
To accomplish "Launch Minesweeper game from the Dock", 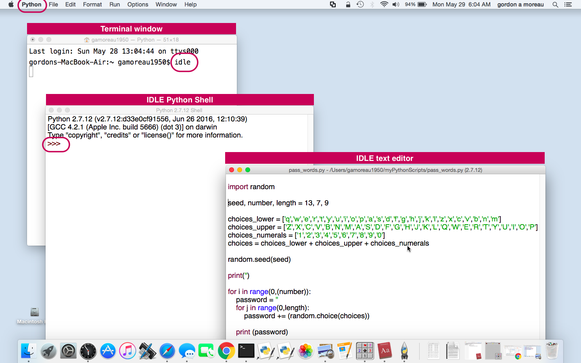I will (x=365, y=351).
